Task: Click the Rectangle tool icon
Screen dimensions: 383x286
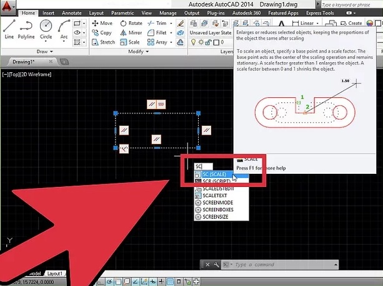Action: 77,23
